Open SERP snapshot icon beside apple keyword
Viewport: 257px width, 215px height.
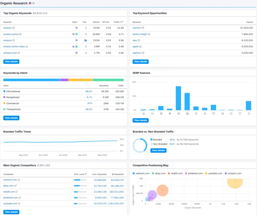140,47
